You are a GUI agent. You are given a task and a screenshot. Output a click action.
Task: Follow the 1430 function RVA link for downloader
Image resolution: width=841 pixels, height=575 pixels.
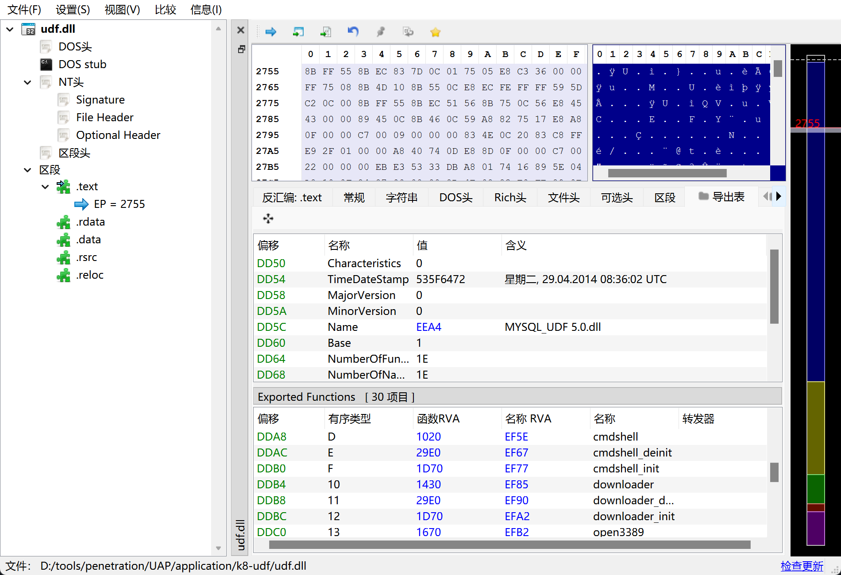(428, 485)
